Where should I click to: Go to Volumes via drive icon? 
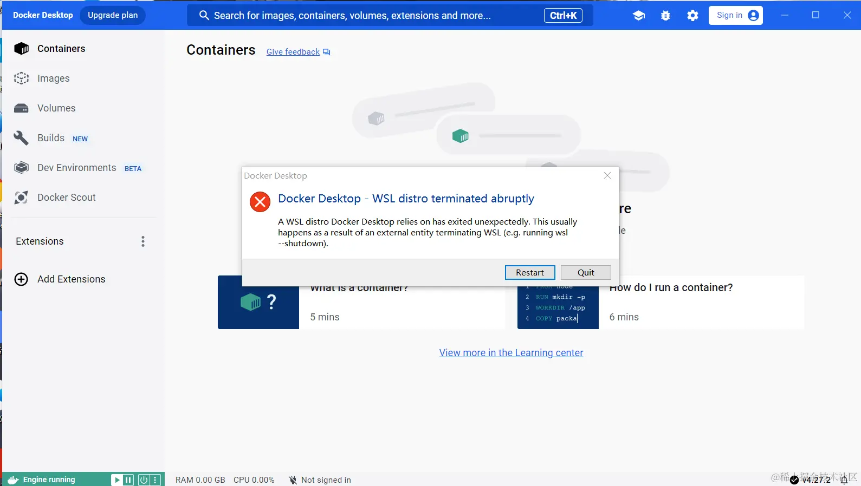click(21, 108)
